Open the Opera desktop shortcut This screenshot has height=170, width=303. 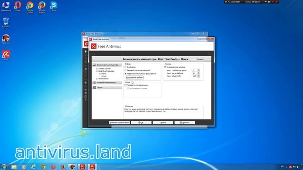point(18,6)
